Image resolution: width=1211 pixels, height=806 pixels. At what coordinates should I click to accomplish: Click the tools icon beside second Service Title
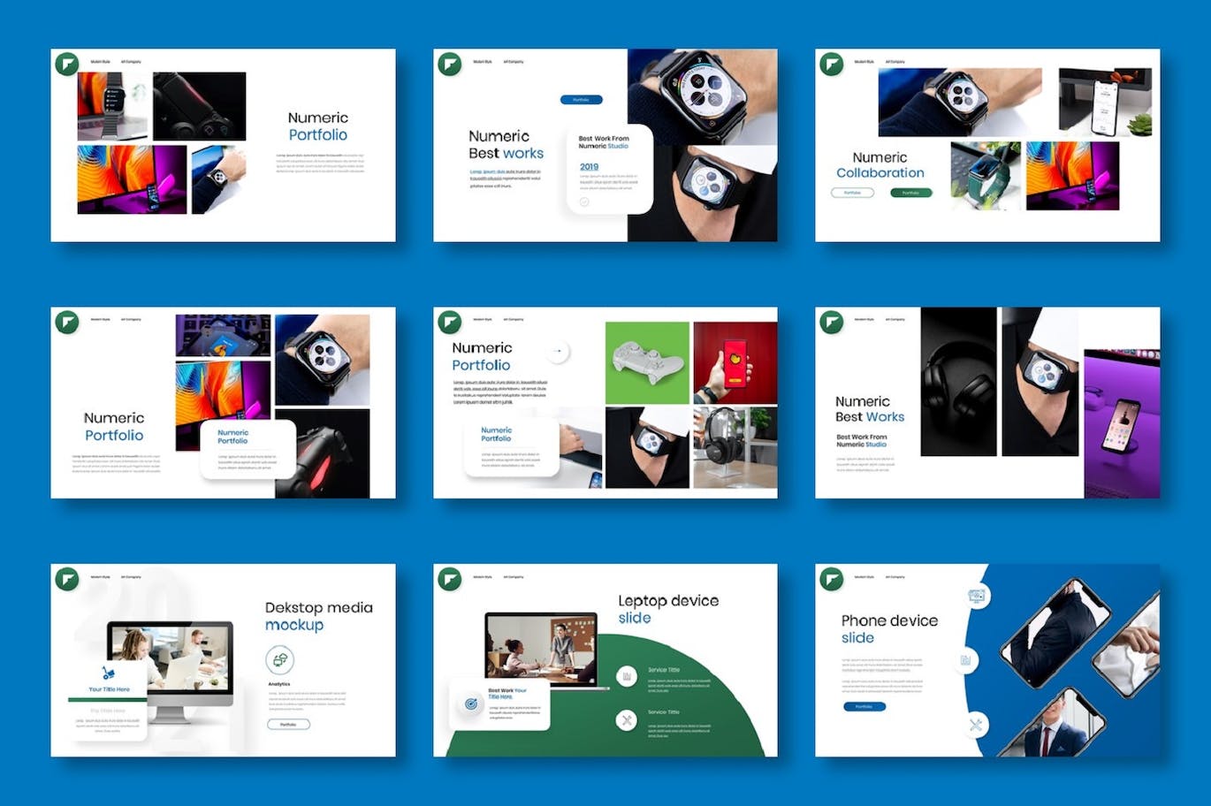tap(627, 720)
